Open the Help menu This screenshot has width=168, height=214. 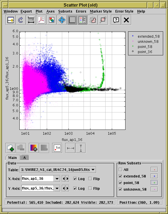click(x=141, y=11)
